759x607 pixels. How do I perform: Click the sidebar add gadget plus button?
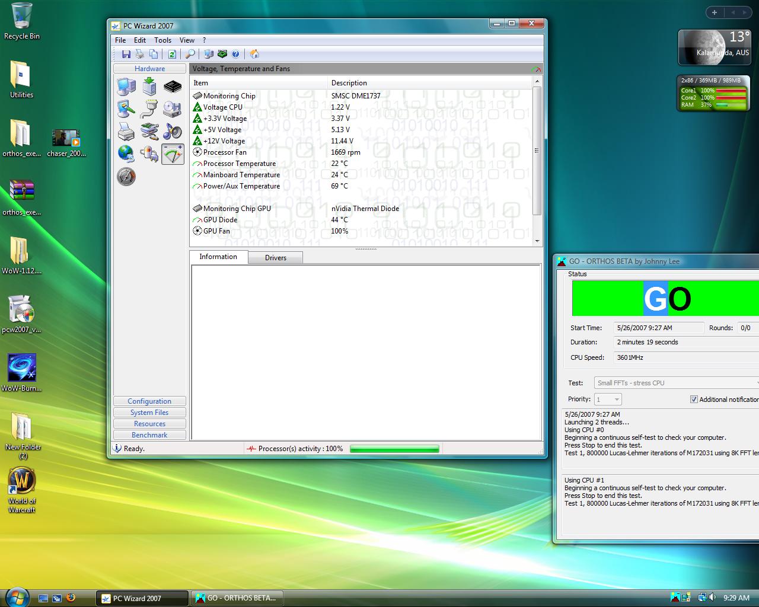(715, 12)
